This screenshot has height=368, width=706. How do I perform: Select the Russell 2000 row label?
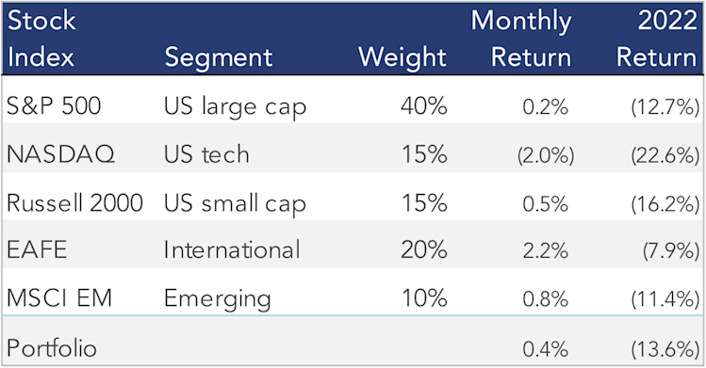pyautogui.click(x=74, y=202)
